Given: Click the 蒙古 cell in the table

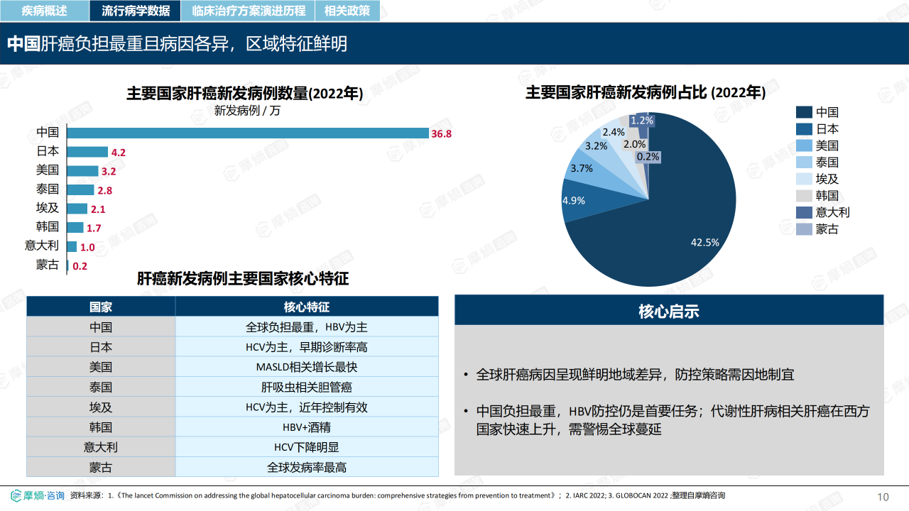Looking at the screenshot, I should point(101,468).
